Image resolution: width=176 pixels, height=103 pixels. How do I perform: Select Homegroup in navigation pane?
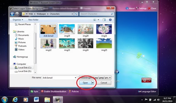coord(20,57)
